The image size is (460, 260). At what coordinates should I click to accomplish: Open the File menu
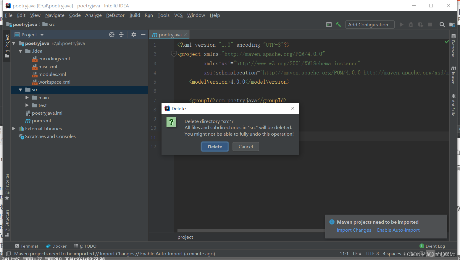pyautogui.click(x=9, y=15)
